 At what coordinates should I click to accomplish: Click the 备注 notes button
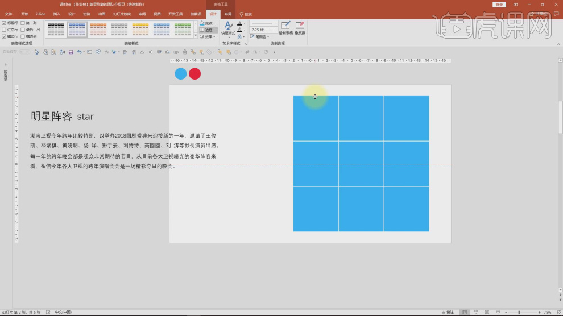[448, 313]
